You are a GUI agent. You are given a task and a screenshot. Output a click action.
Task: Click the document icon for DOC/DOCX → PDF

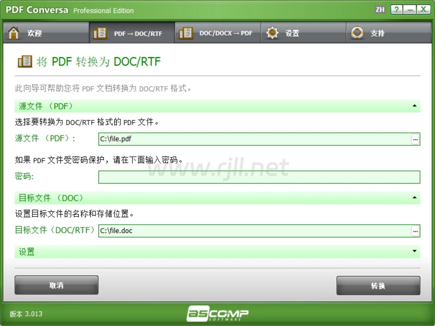(x=186, y=33)
